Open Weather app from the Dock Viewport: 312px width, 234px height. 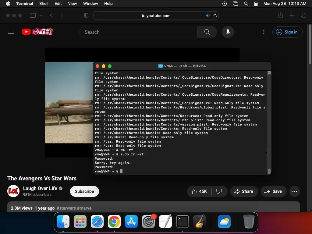224,222
